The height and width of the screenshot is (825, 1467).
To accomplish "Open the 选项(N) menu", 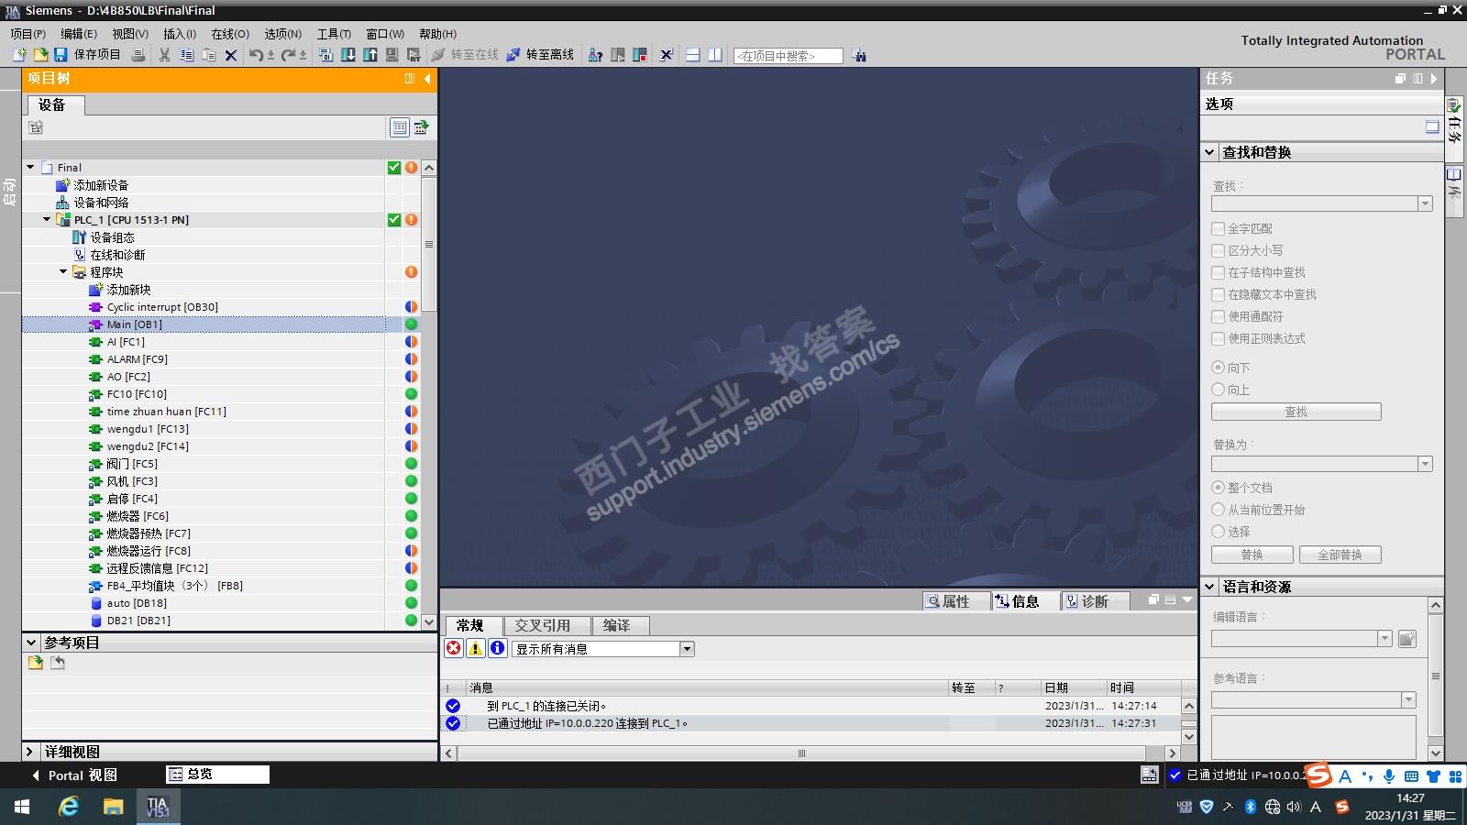I will [x=283, y=34].
